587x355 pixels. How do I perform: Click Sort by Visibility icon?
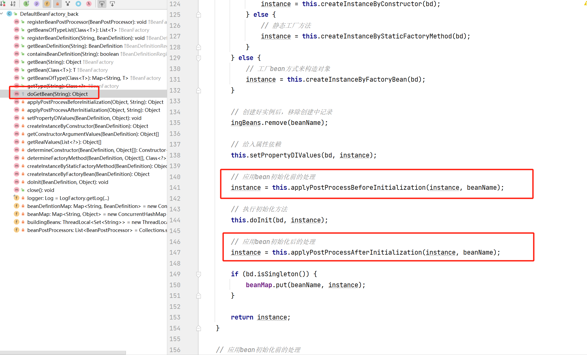point(3,3)
